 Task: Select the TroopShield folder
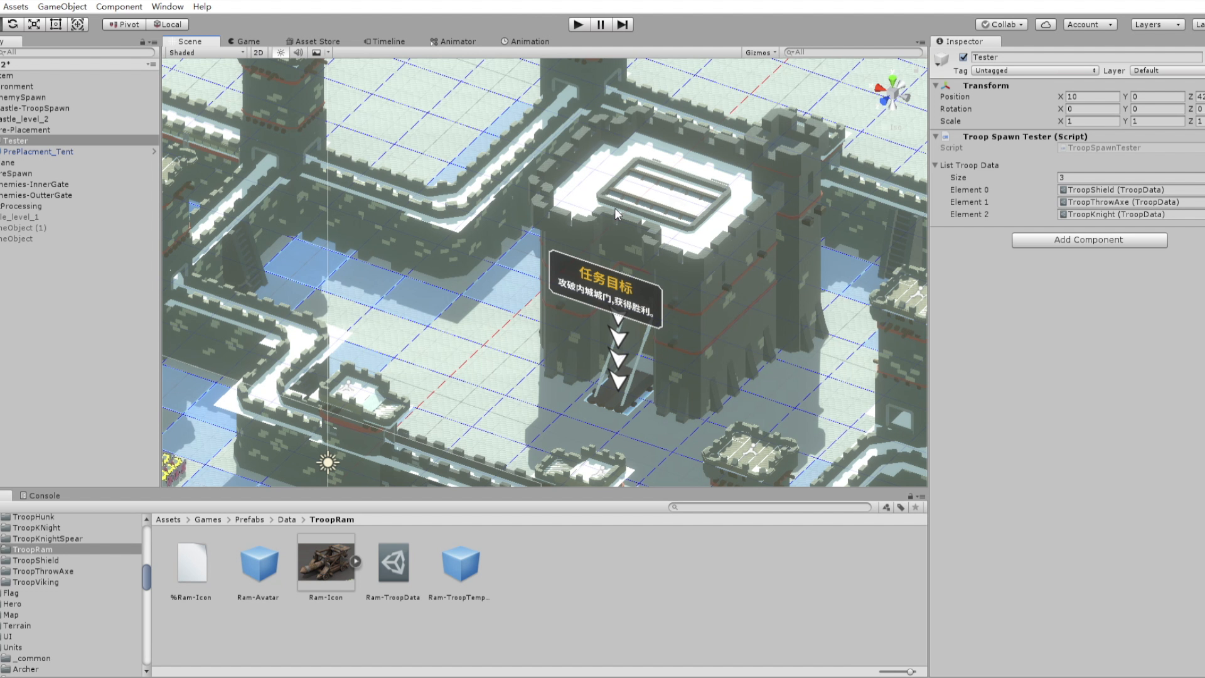coord(36,561)
